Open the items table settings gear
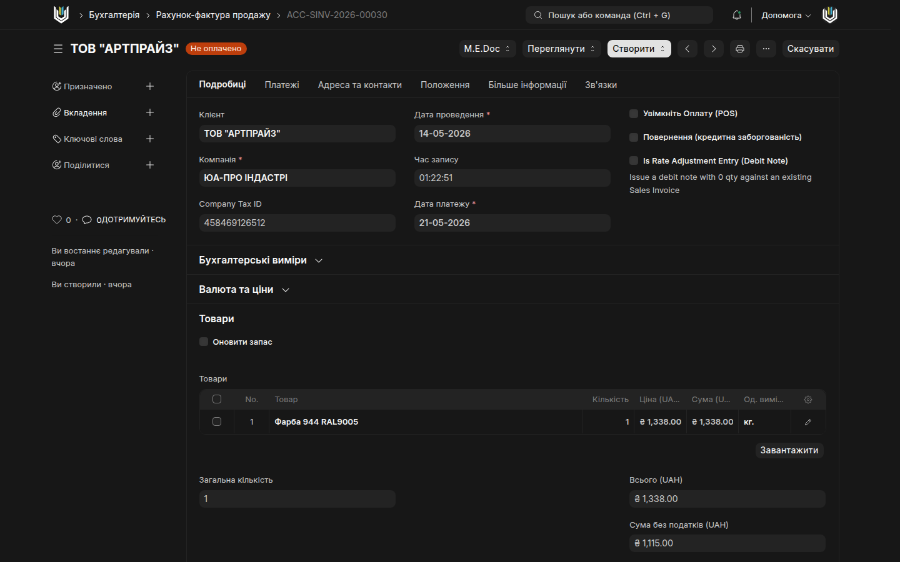Screen dimensions: 900x562 point(808,400)
